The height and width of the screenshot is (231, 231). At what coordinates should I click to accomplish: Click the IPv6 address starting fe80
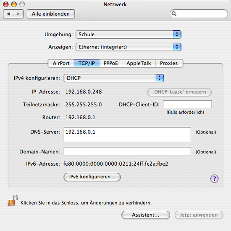115,164
